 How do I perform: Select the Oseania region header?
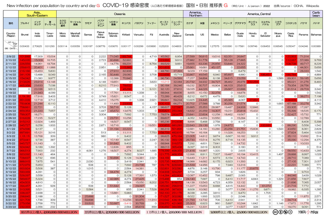pyautogui.click(x=120, y=14)
